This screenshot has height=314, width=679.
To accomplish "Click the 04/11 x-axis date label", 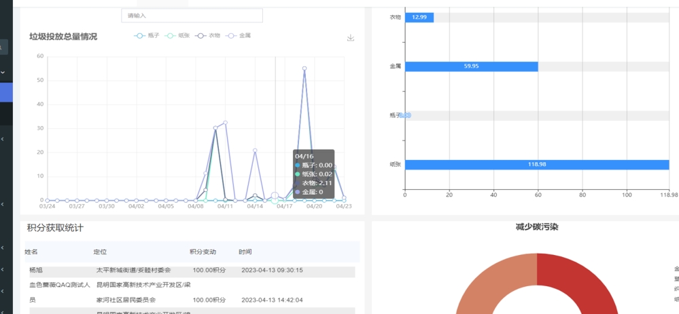I will (x=225, y=206).
